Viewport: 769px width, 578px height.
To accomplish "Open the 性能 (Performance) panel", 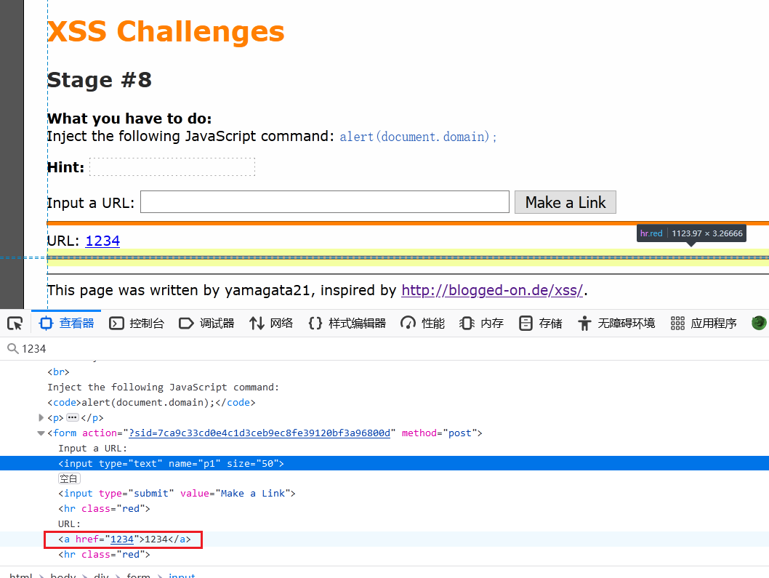I will pos(422,323).
